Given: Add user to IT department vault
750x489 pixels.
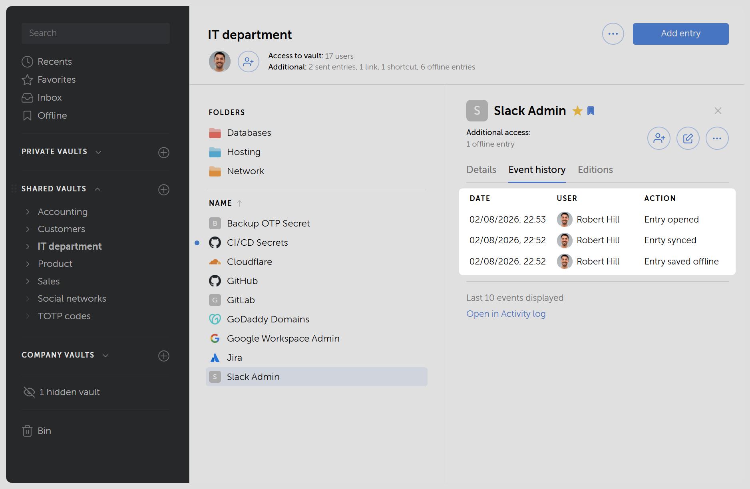Looking at the screenshot, I should 249,62.
